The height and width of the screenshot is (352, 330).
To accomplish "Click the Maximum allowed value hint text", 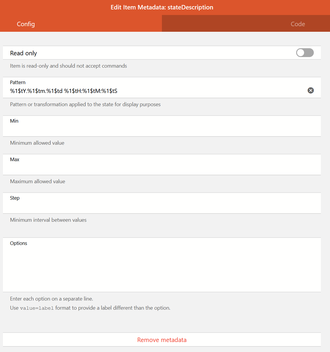I will click(37, 181).
